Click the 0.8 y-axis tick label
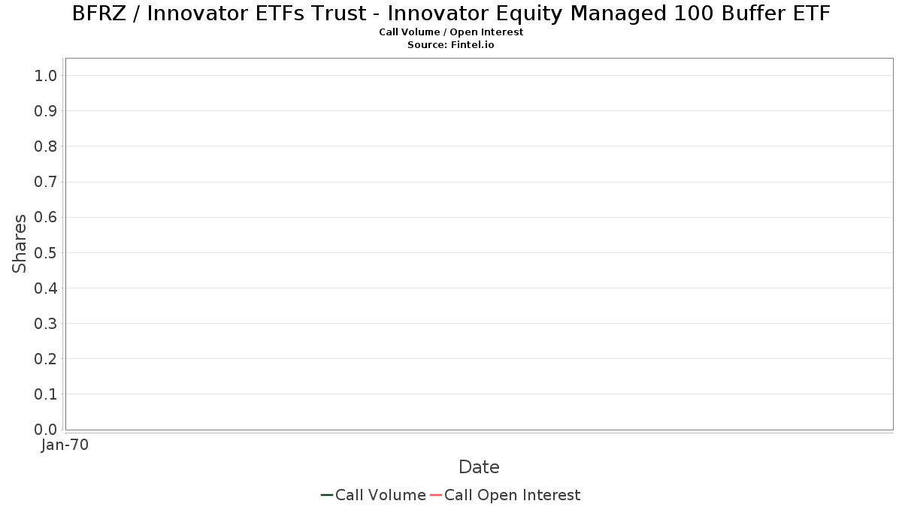902x507 pixels. pyautogui.click(x=46, y=146)
